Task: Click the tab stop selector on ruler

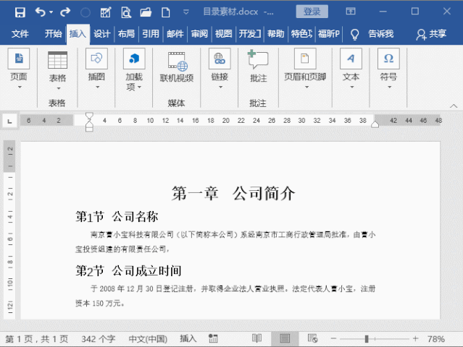Action: point(9,121)
